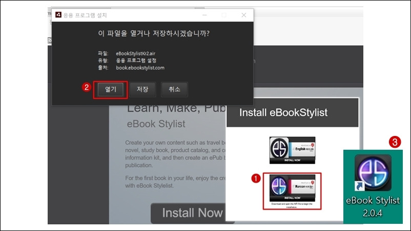Close the 응용 프로그램 설치 dialog

pos(244,15)
